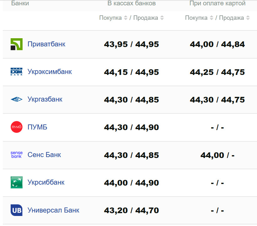Image resolution: width=257 pixels, height=226 pixels.
Task: Open the Универсал Банк link
Action: click(x=53, y=210)
